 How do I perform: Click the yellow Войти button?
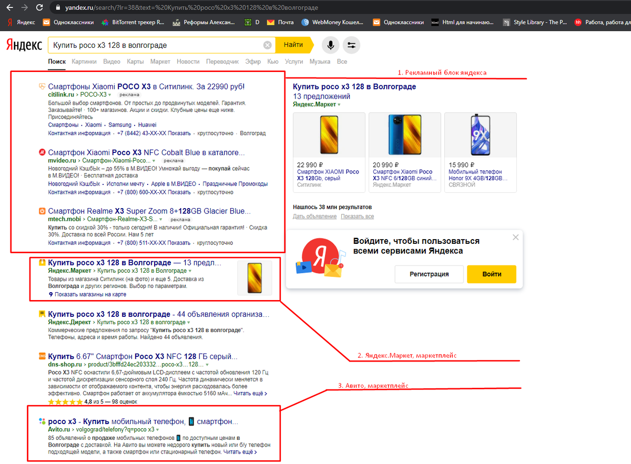492,274
